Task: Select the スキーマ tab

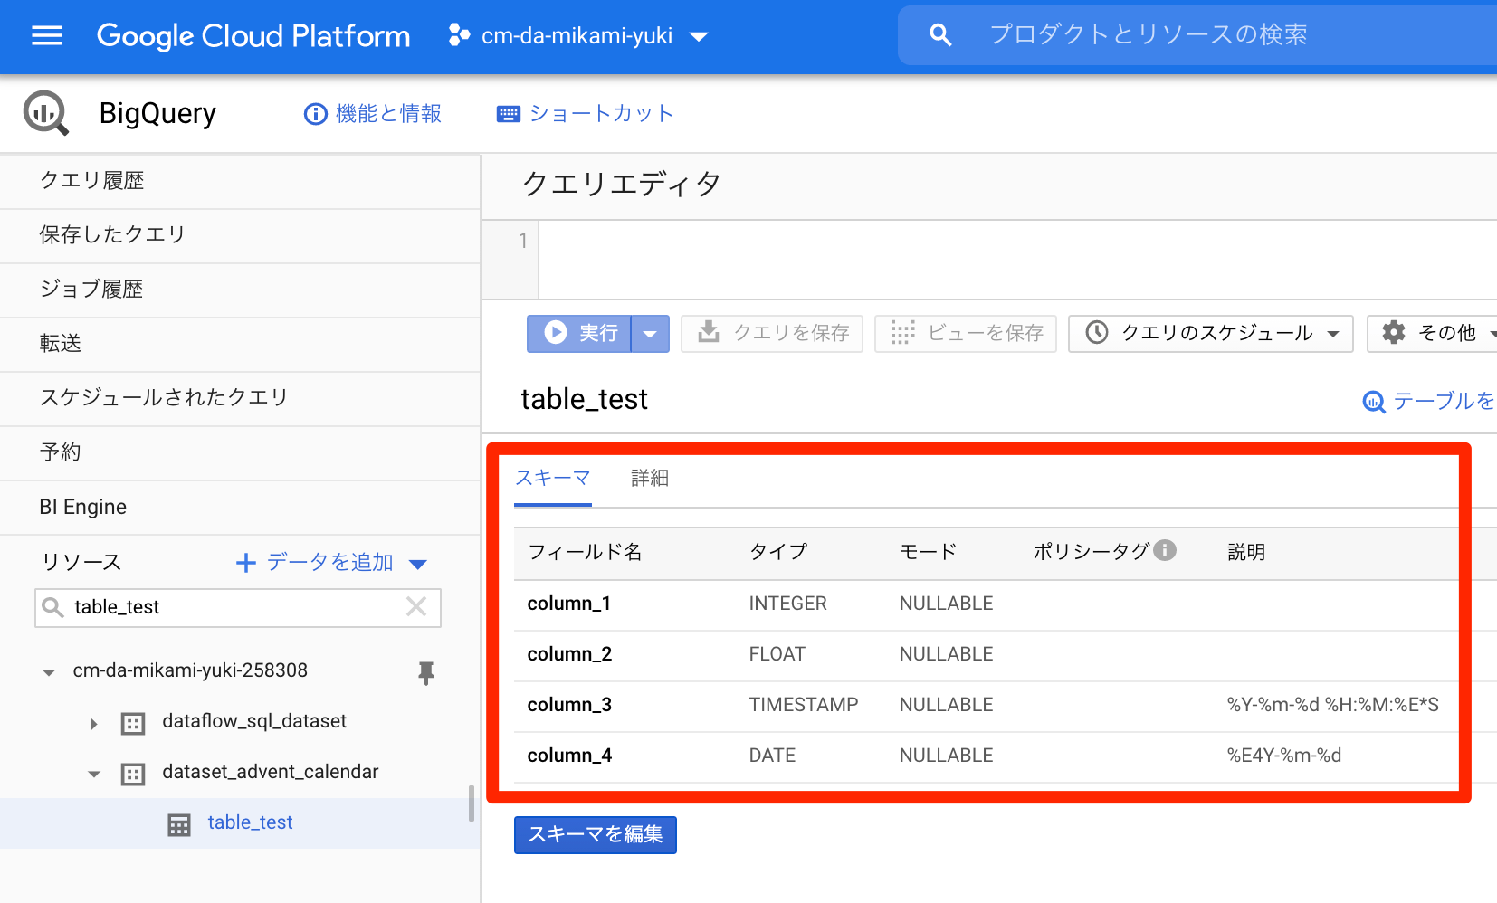Action: 552,479
